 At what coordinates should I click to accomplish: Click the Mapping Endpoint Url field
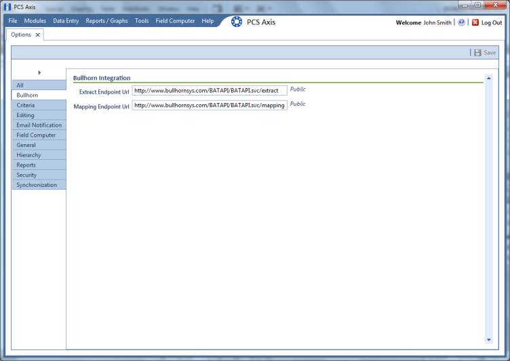tap(210, 105)
